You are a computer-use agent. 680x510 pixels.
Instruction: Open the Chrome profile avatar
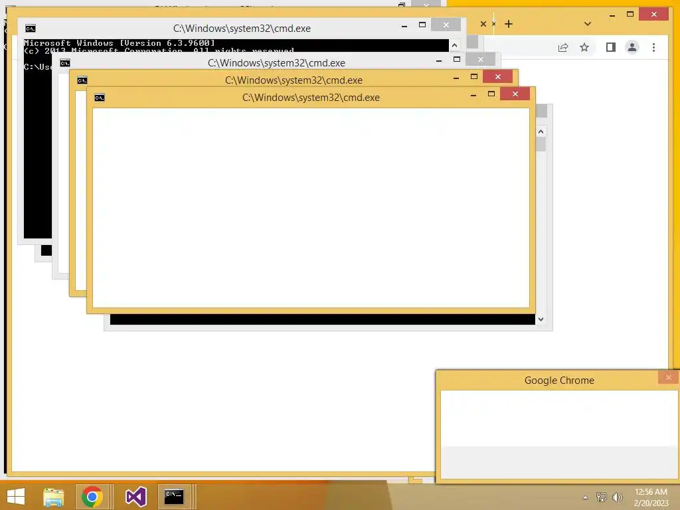point(632,47)
